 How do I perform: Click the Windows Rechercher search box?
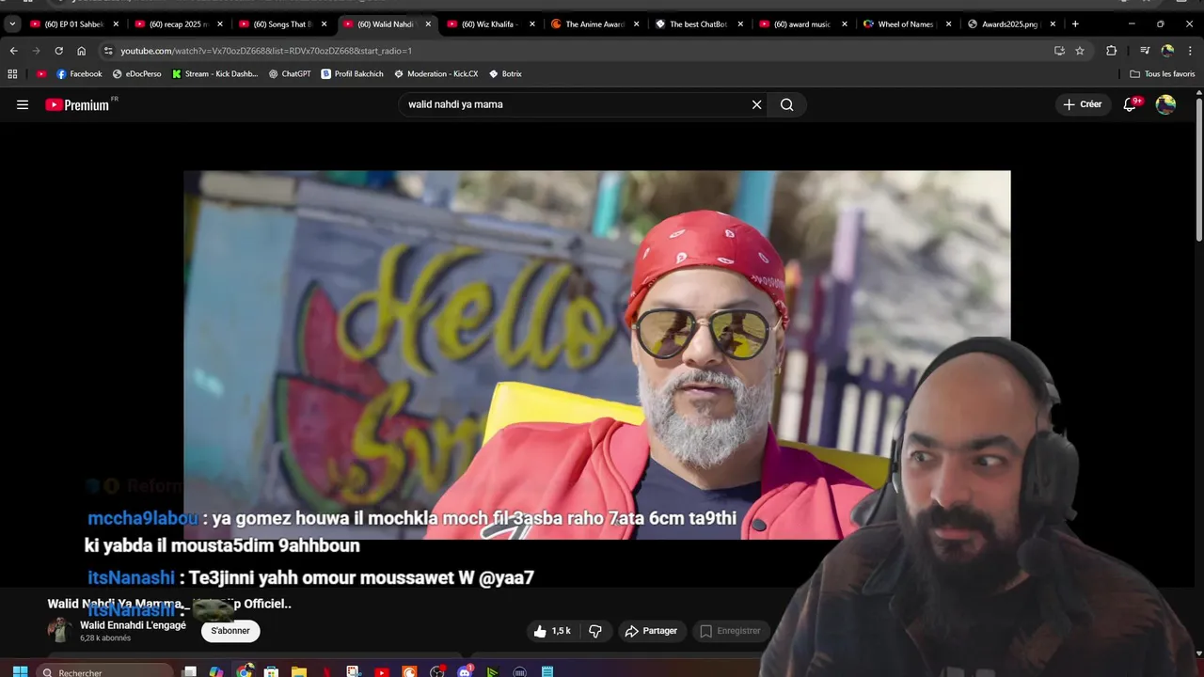click(x=105, y=671)
